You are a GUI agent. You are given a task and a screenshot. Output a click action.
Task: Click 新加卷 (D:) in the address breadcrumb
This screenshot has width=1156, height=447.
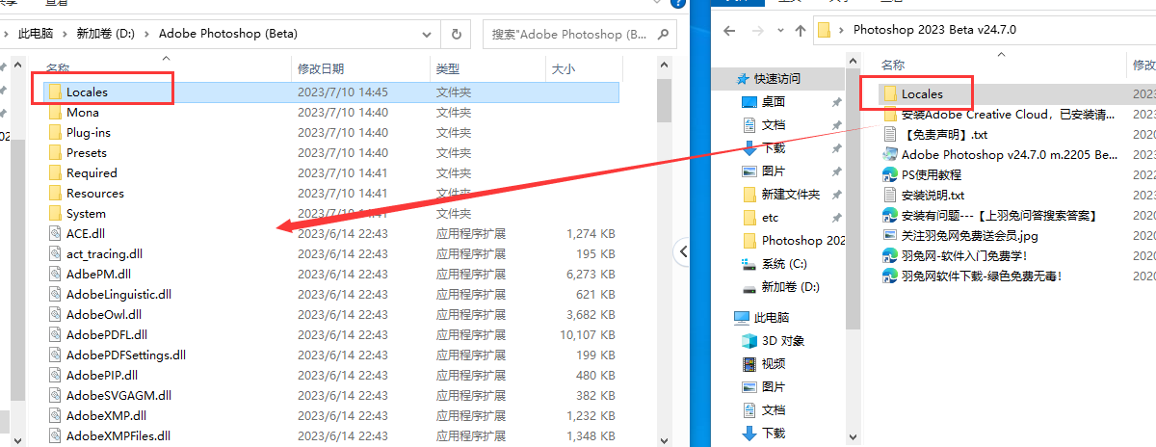pyautogui.click(x=106, y=34)
